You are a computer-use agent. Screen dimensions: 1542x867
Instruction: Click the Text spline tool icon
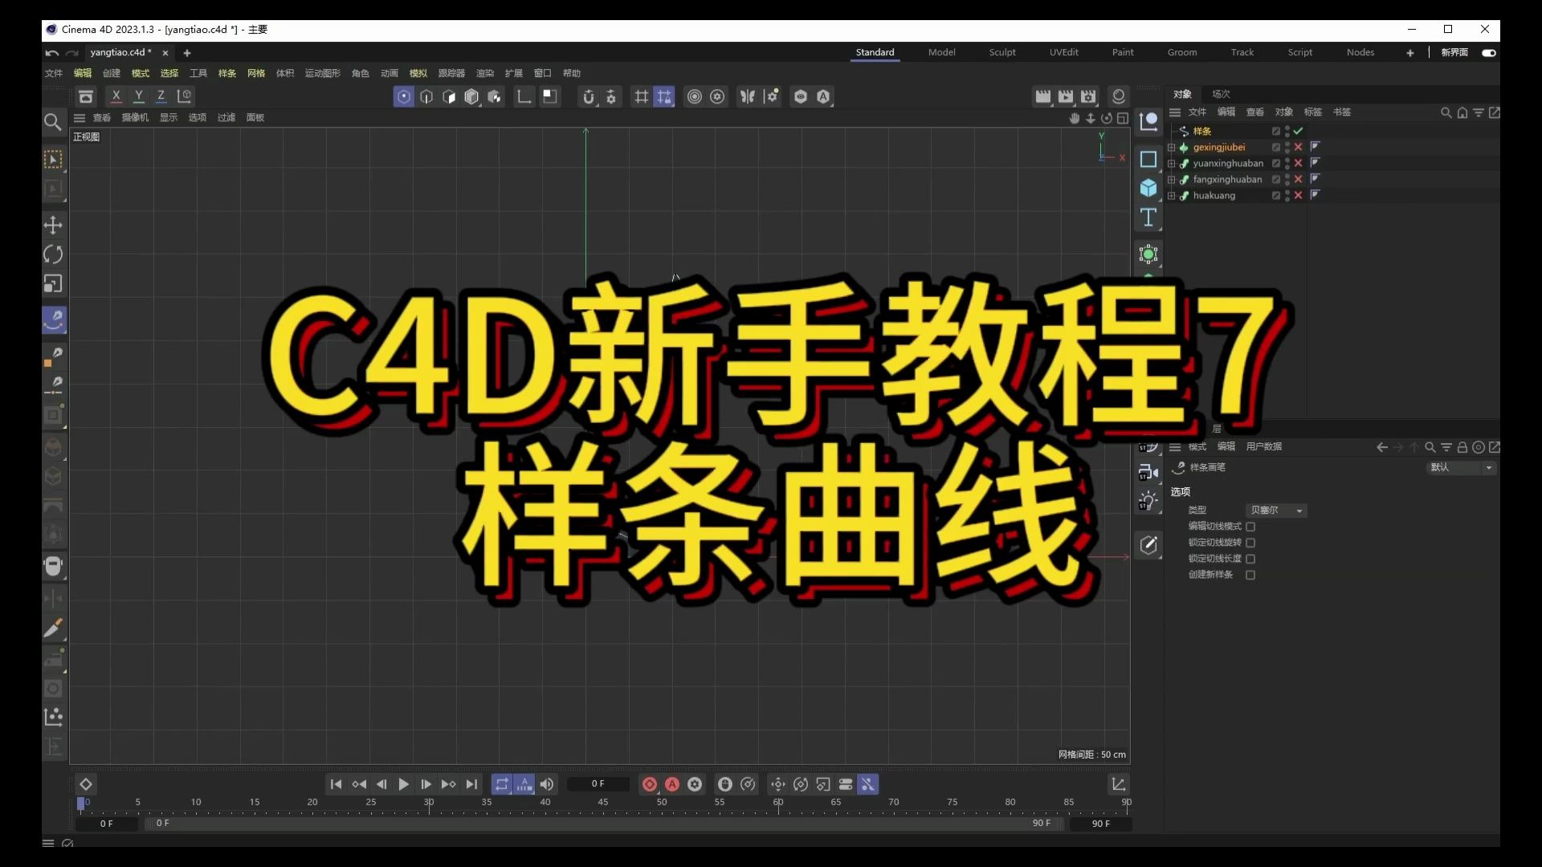click(1148, 218)
